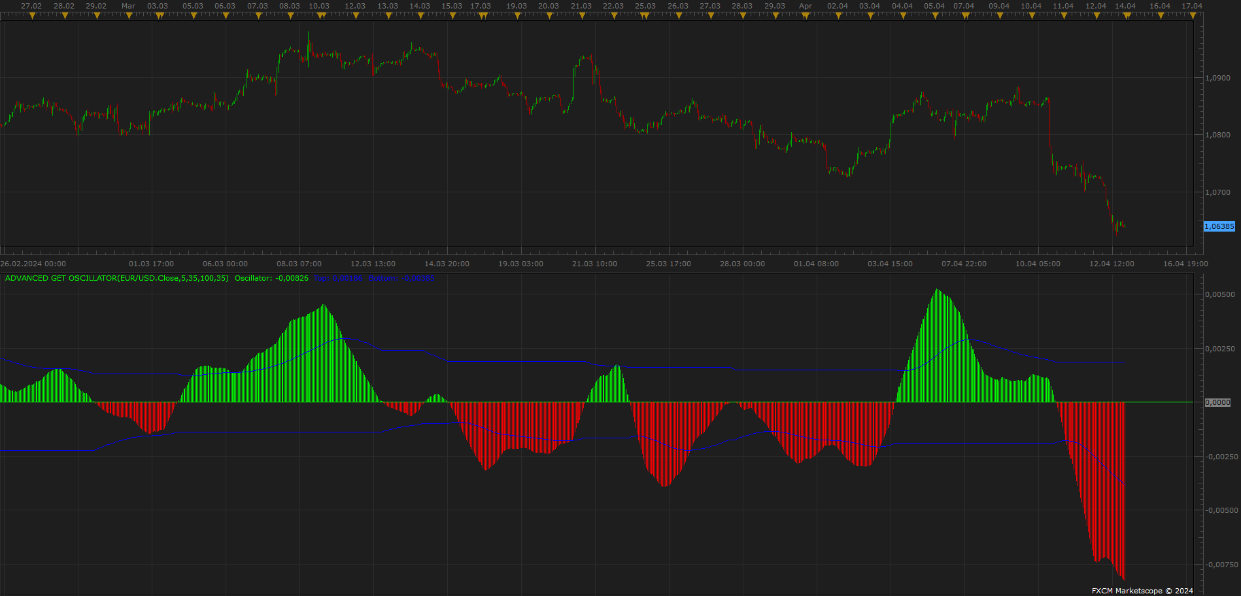Image resolution: width=1241 pixels, height=596 pixels.
Task: Click the 25.03 17:00 time axis label
Action: point(668,264)
